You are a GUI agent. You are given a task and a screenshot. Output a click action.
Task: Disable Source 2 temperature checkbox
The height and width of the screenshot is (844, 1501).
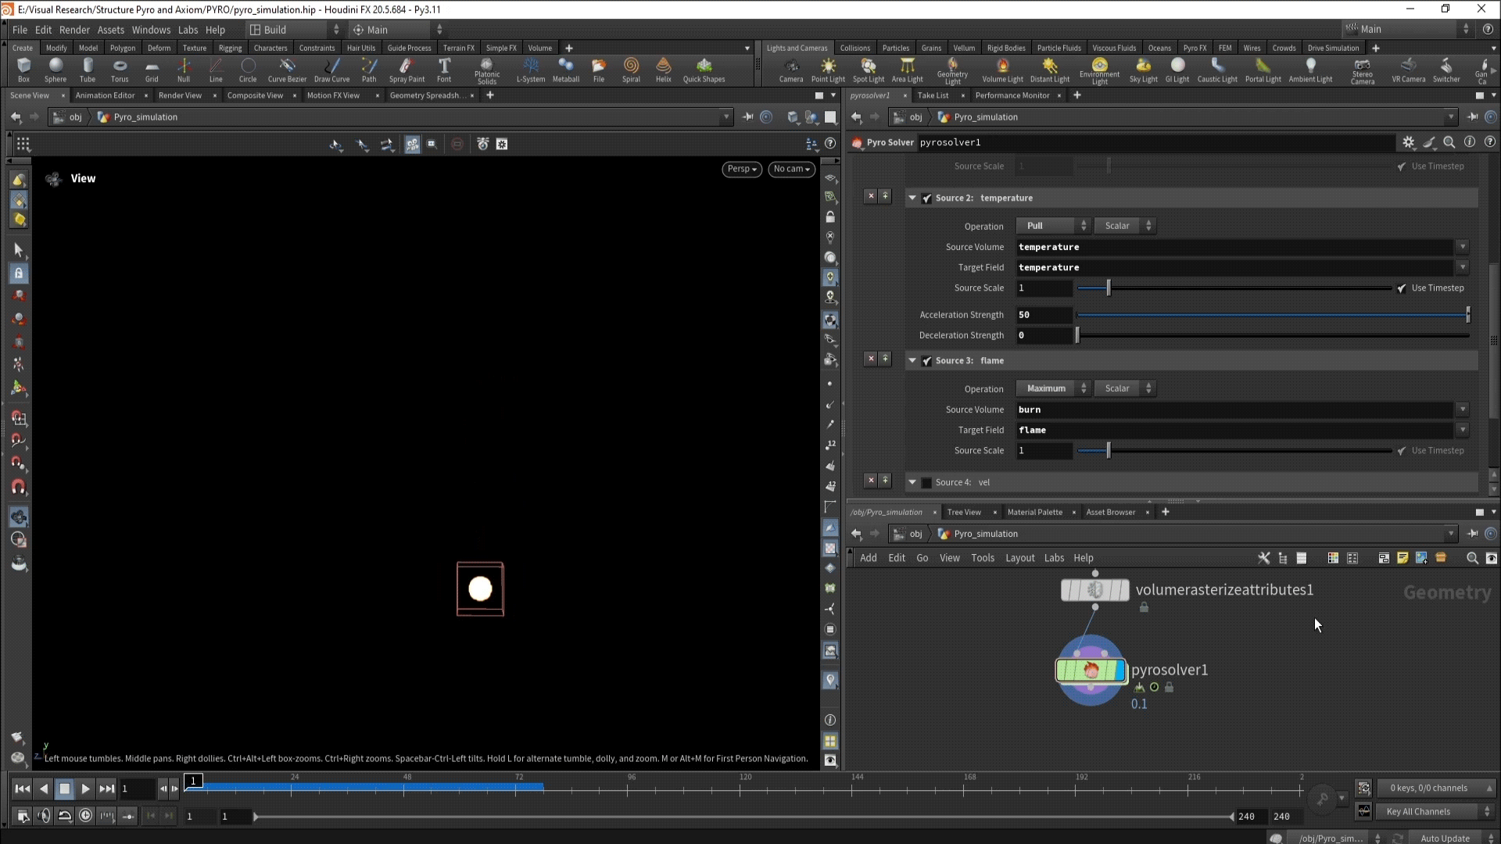927,198
